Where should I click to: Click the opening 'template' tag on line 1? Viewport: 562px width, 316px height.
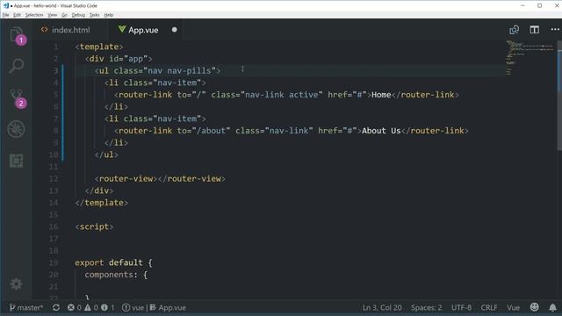tap(99, 47)
